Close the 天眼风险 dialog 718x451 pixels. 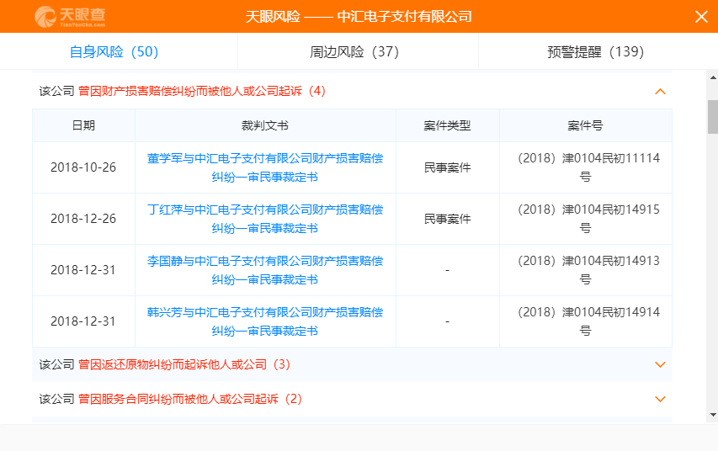701,17
